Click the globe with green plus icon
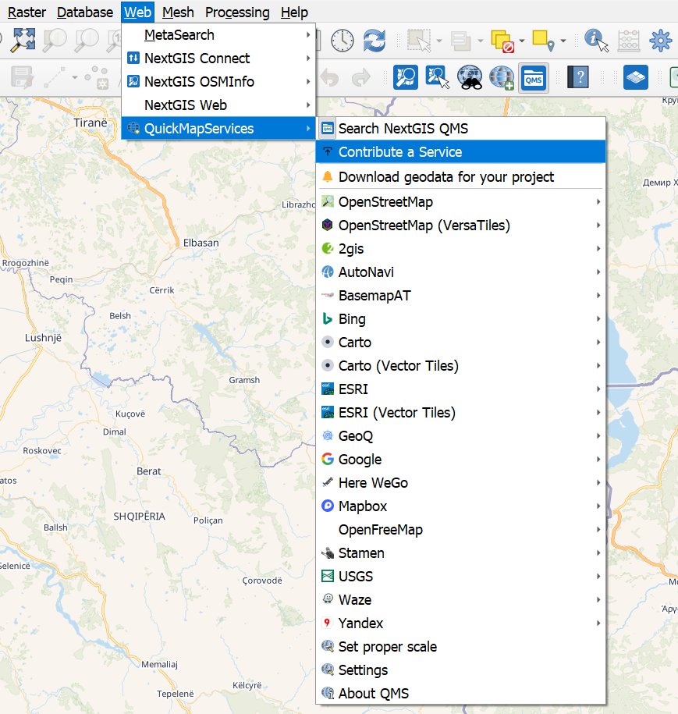 pyautogui.click(x=502, y=77)
